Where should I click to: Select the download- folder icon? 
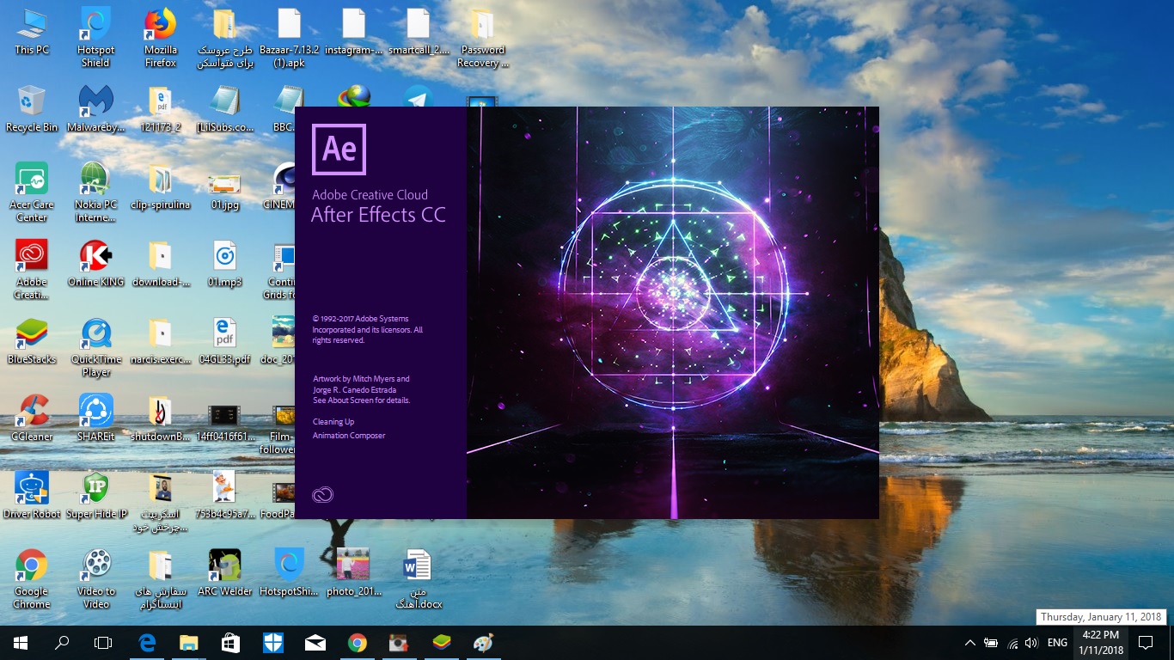click(160, 264)
